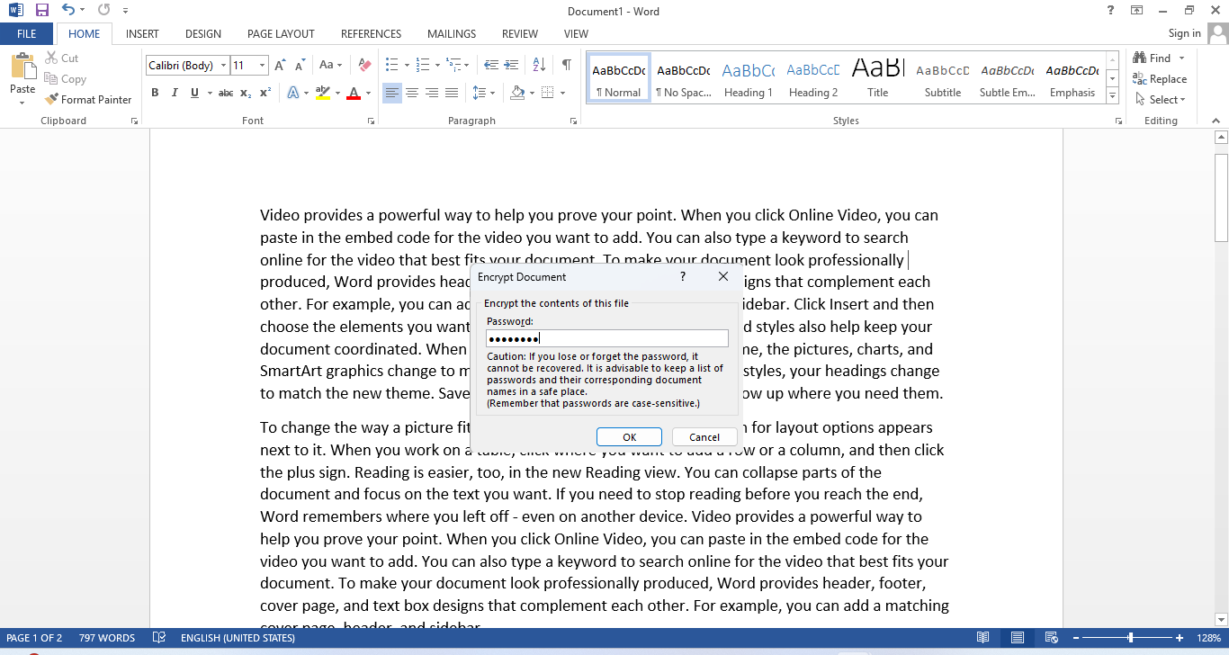
Task: Toggle show paragraph marks
Action: (x=566, y=66)
